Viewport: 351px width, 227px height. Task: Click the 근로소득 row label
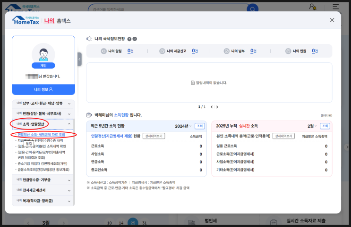click(x=97, y=146)
